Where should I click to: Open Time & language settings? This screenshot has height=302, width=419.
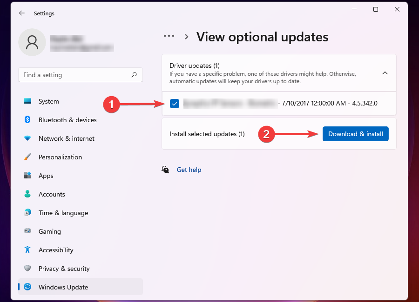pos(81,213)
